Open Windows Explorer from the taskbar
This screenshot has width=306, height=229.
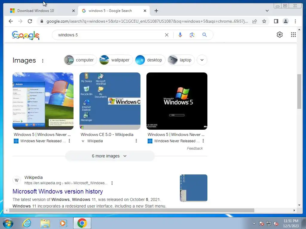click(45, 223)
